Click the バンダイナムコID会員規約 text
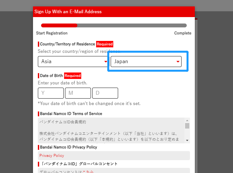This screenshot has height=173, width=233. (x=63, y=122)
